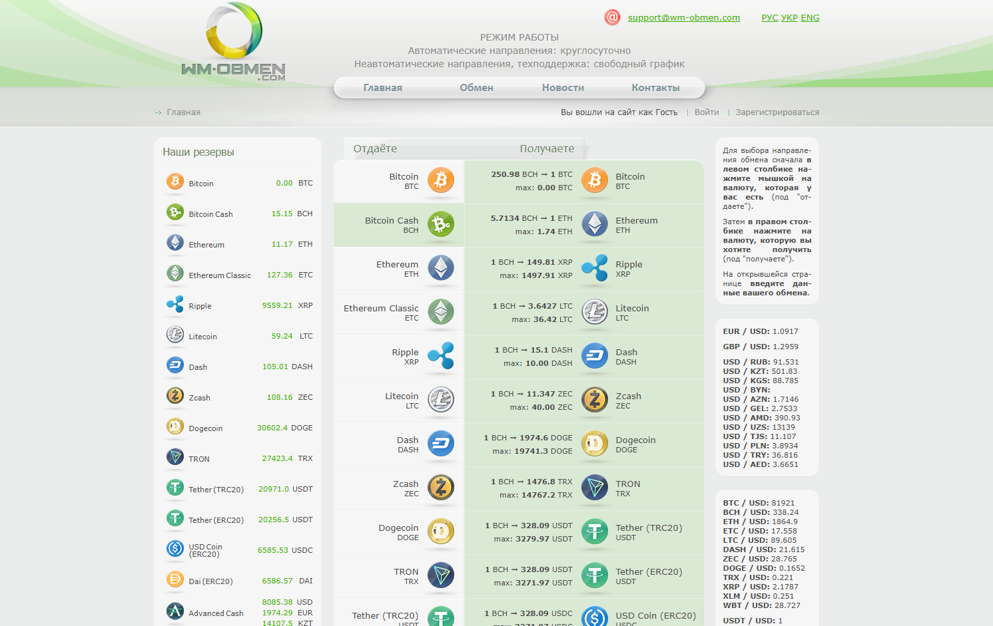The height and width of the screenshot is (626, 993).
Task: Click Главная breadcrumb link
Action: coord(183,112)
